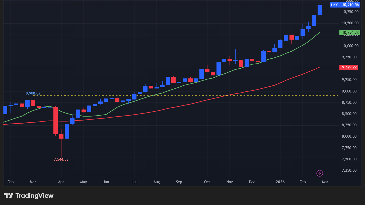The image size is (365, 205).
Task: Select the large red candle before April
Action: pyautogui.click(x=55, y=120)
